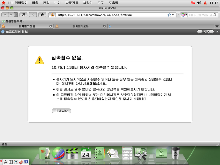The width and height of the screenshot is (220, 165).
Task: Open the trash can in dock
Action: pyautogui.click(x=175, y=153)
